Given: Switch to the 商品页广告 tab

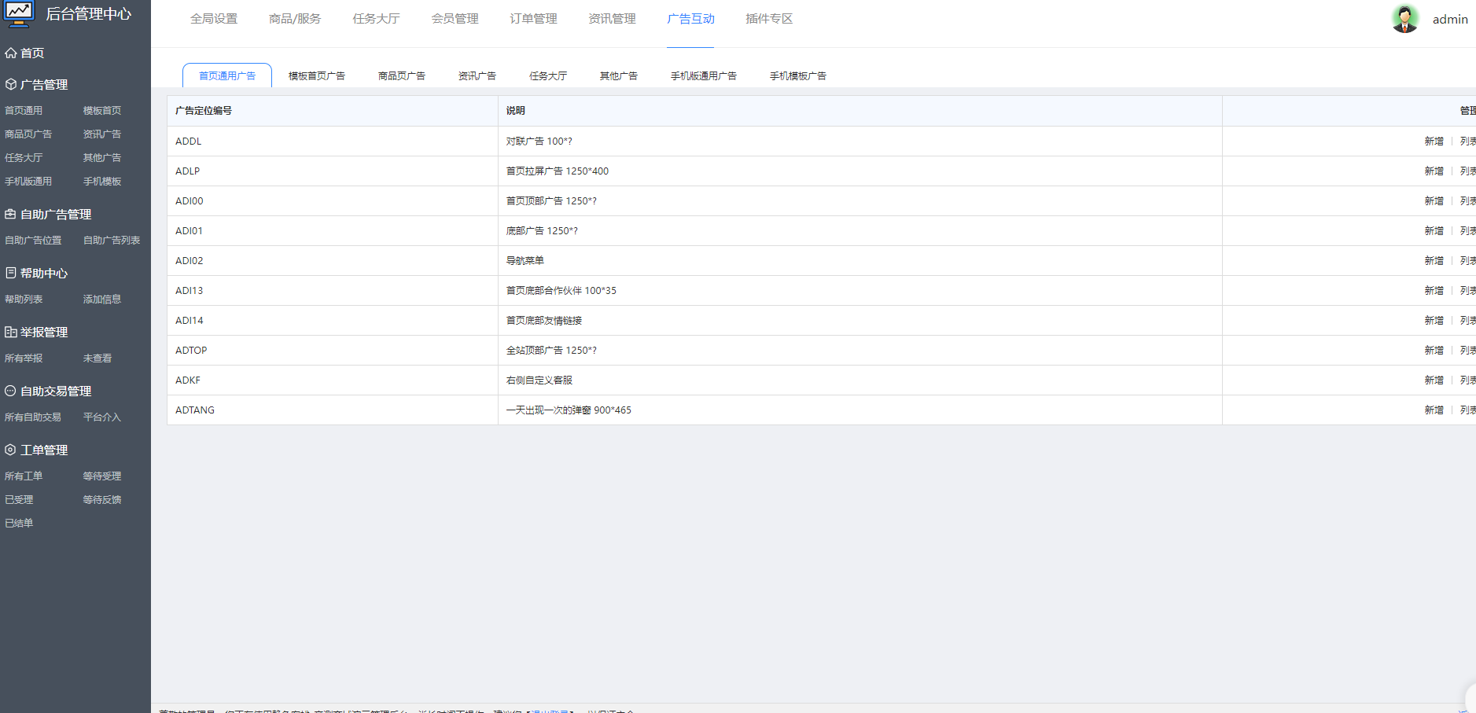Looking at the screenshot, I should coord(401,75).
